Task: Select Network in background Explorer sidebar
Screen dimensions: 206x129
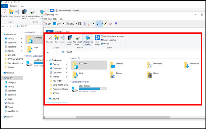Action: coord(8,117)
